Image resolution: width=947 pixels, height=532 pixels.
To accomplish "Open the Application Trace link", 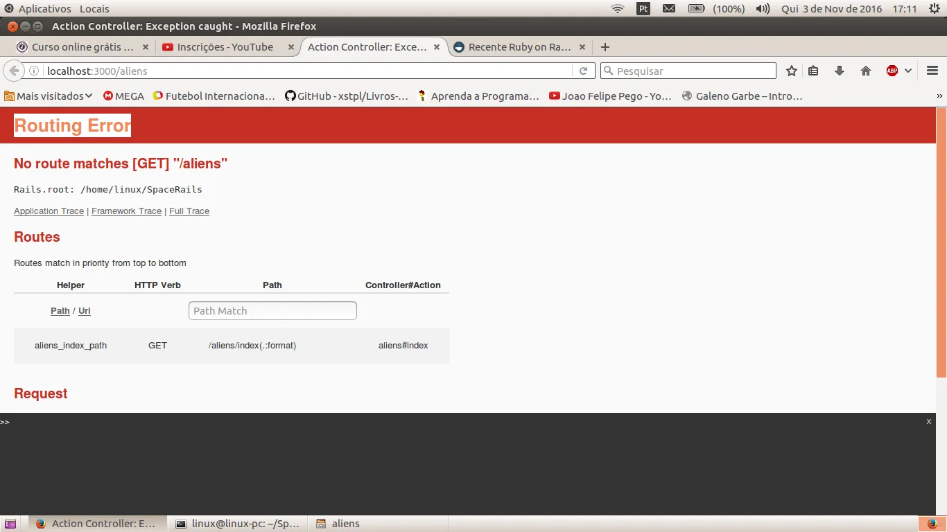I will tap(49, 211).
